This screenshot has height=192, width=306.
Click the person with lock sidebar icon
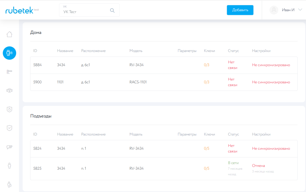click(9, 184)
